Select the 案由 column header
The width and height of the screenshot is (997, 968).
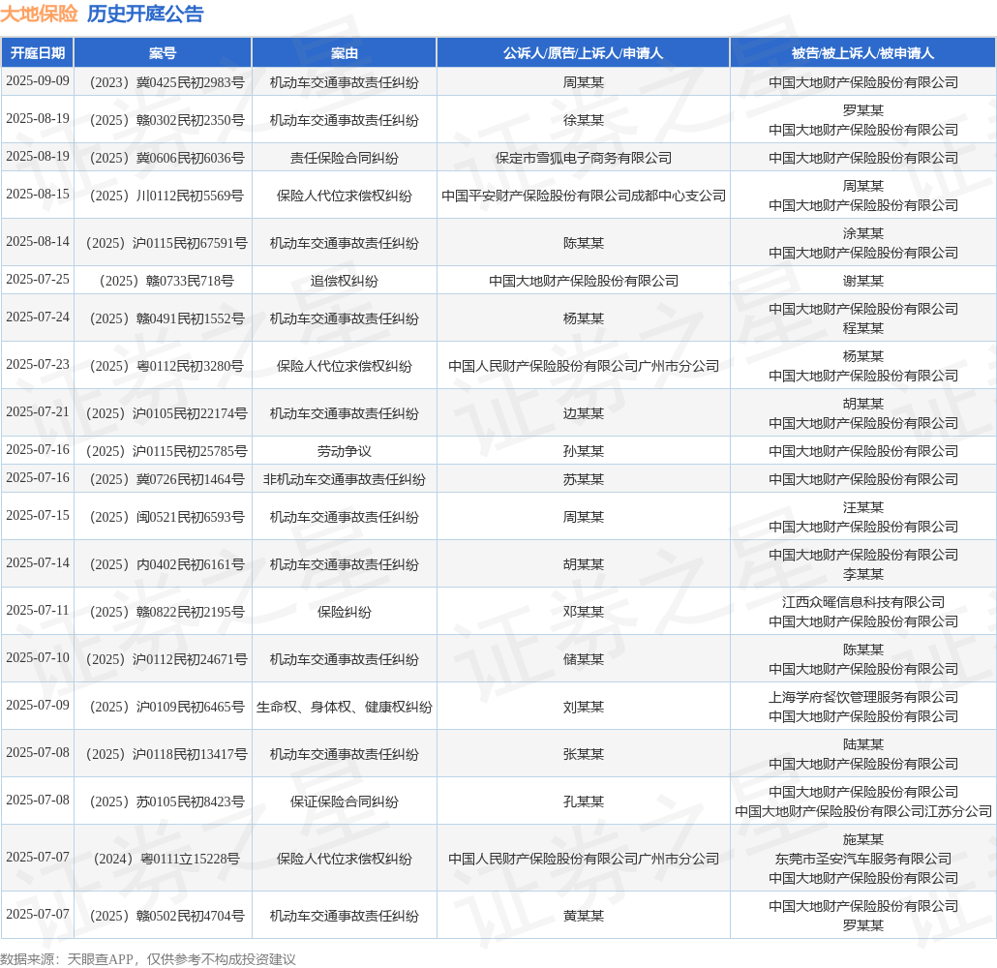tap(344, 53)
